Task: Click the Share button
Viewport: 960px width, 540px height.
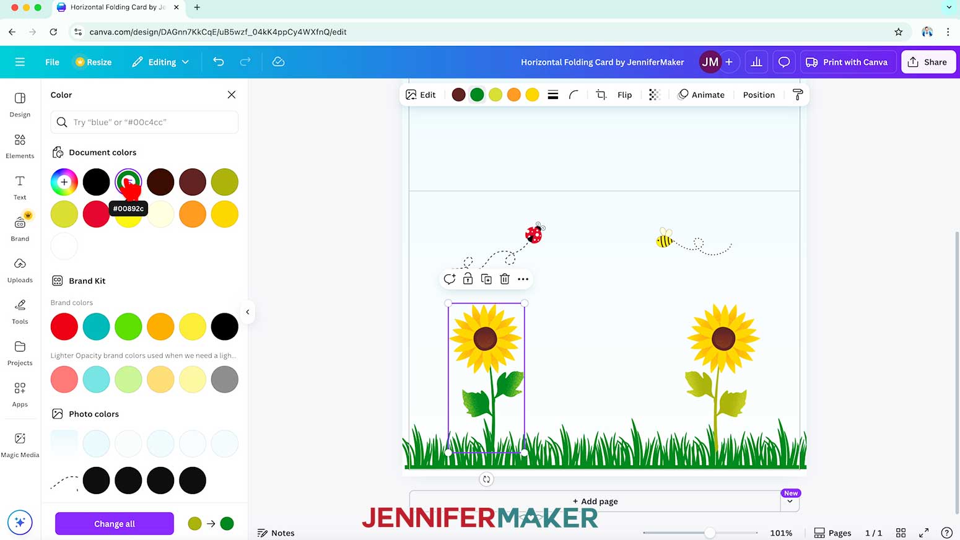Action: [x=928, y=62]
